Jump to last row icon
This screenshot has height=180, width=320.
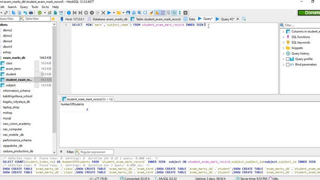click(80, 12)
